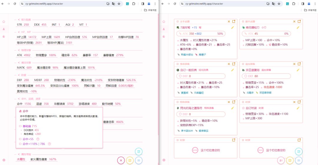The width and height of the screenshot is (318, 165).
Task: Open star icon in left window sidebar
Action: (x=4, y=37)
